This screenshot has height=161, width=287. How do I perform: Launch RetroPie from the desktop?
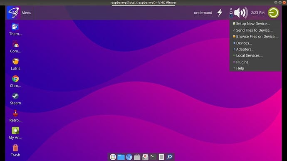15,116
